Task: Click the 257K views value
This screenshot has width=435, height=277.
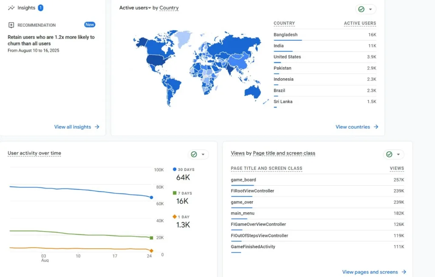Action: pos(398,180)
